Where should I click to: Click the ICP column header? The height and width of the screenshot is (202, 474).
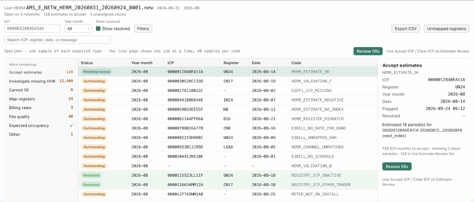tap(170, 63)
